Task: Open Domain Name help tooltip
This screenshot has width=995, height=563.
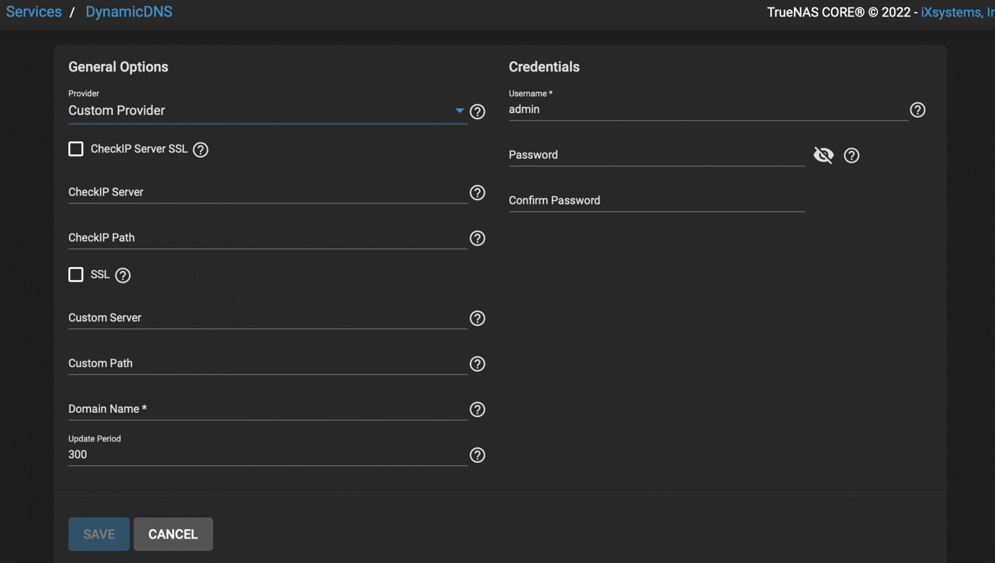Action: point(477,410)
